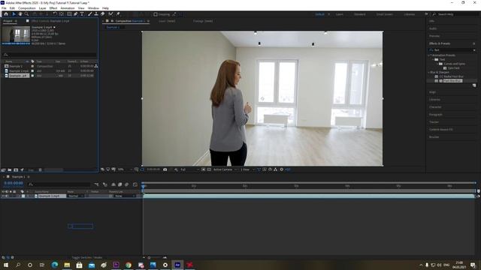Switch to Effect Controls tab

pyautogui.click(x=50, y=21)
